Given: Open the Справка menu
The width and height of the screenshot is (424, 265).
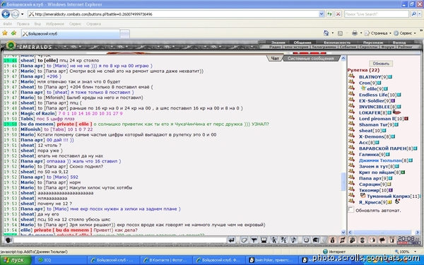Looking at the screenshot, I should [93, 24].
